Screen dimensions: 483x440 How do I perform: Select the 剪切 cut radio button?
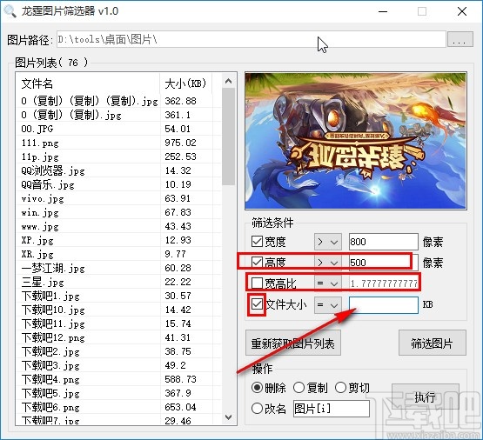coord(340,388)
